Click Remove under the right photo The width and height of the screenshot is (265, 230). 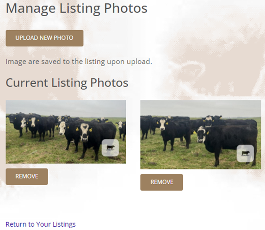tap(161, 182)
